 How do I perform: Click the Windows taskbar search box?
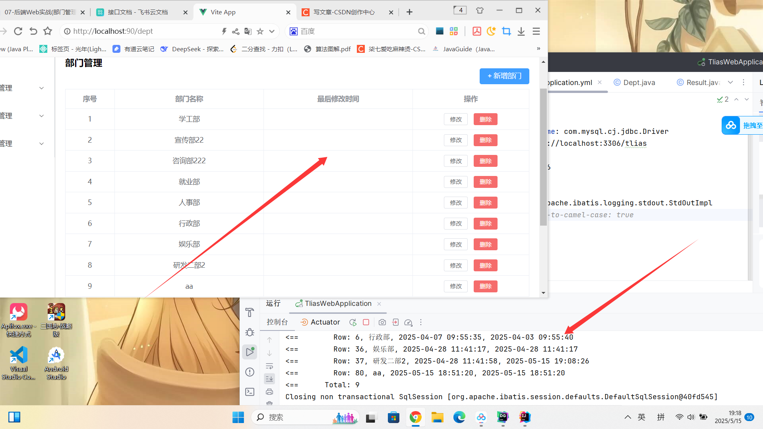[x=294, y=417]
